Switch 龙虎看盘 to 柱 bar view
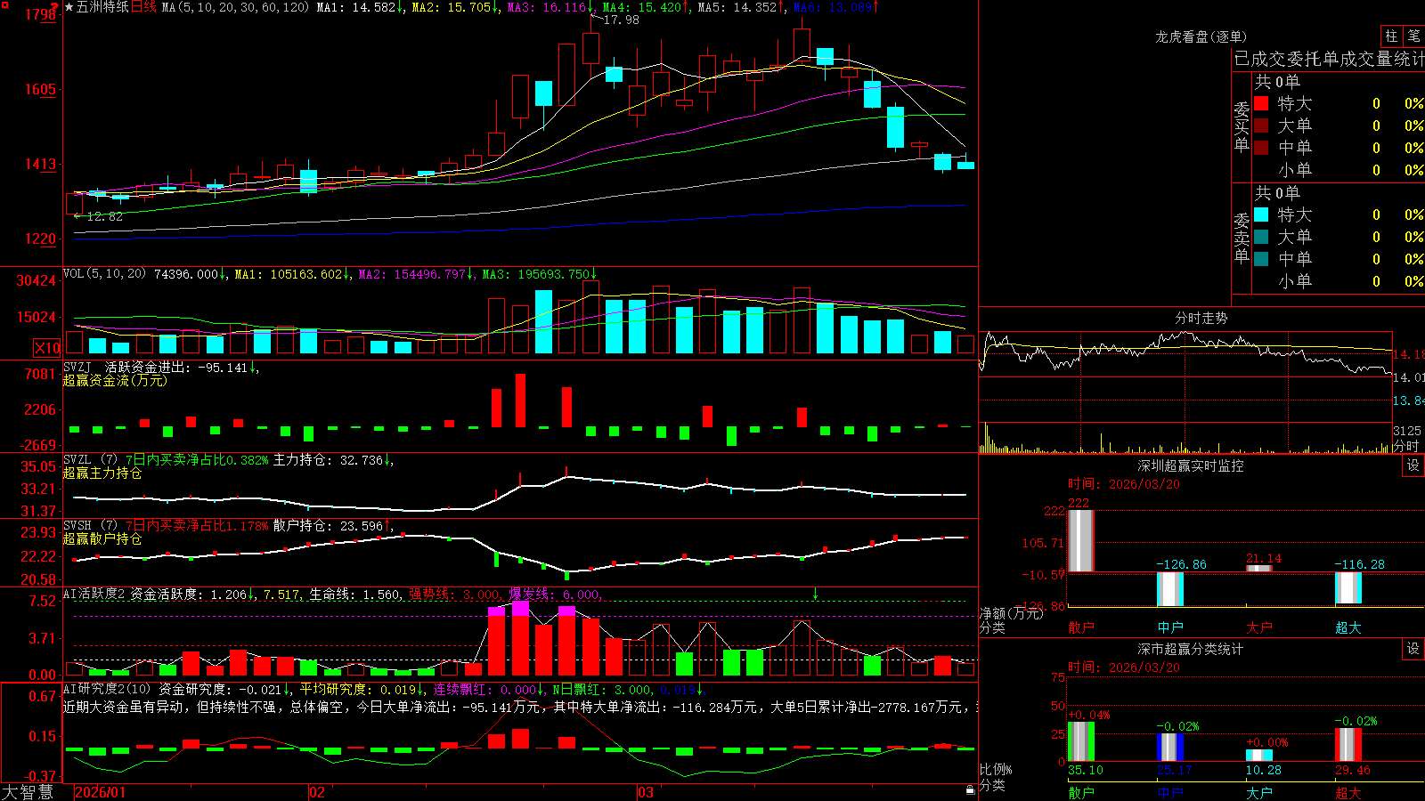 [x=1391, y=36]
